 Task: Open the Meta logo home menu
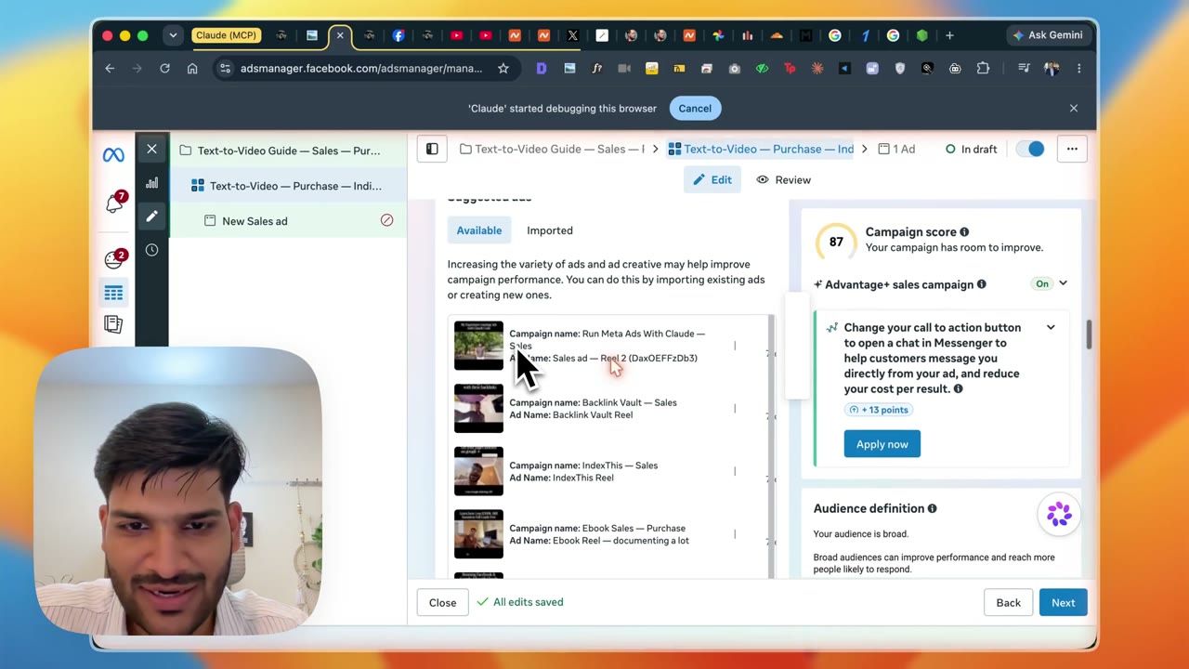click(113, 155)
